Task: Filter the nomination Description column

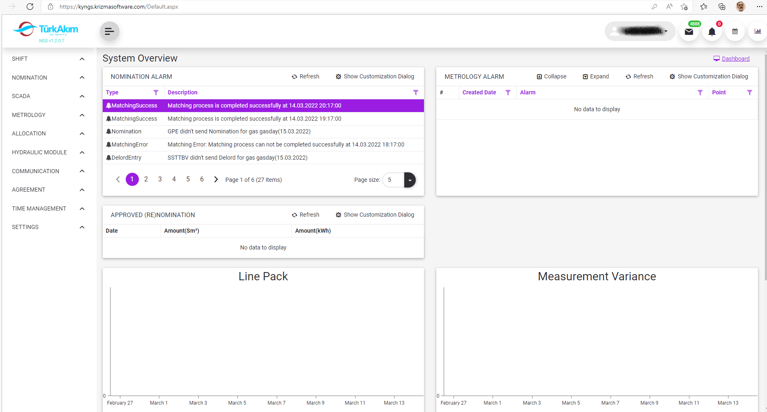Action: [415, 93]
